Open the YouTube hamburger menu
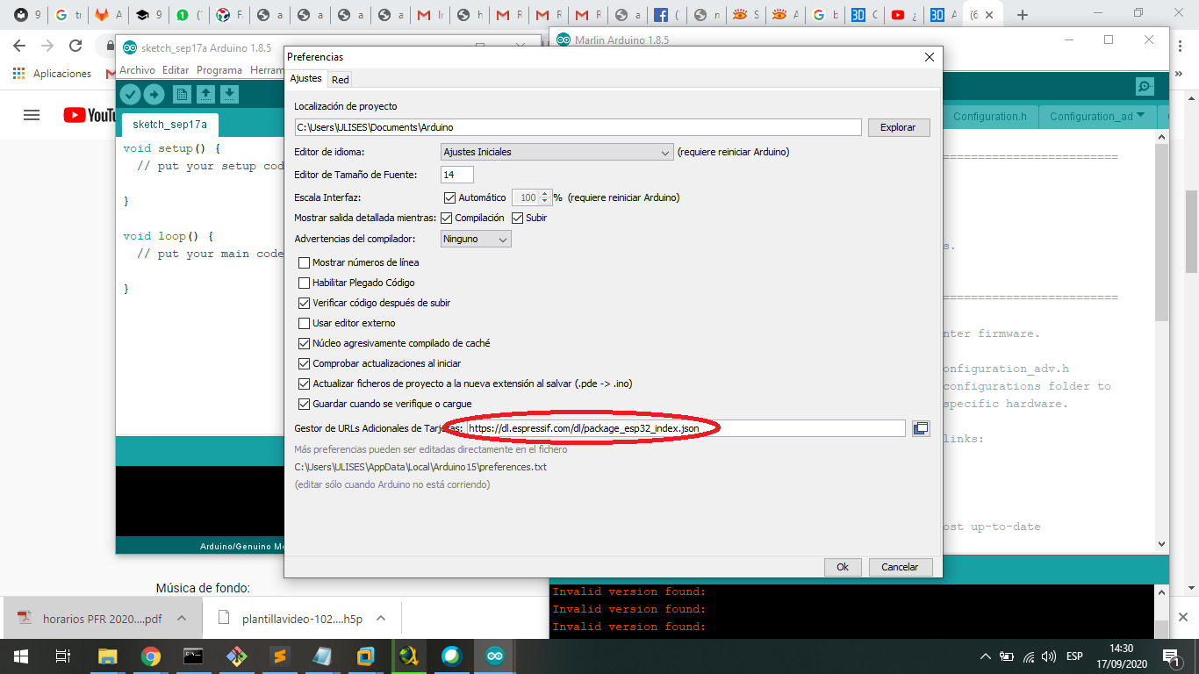Image resolution: width=1199 pixels, height=674 pixels. point(32,115)
